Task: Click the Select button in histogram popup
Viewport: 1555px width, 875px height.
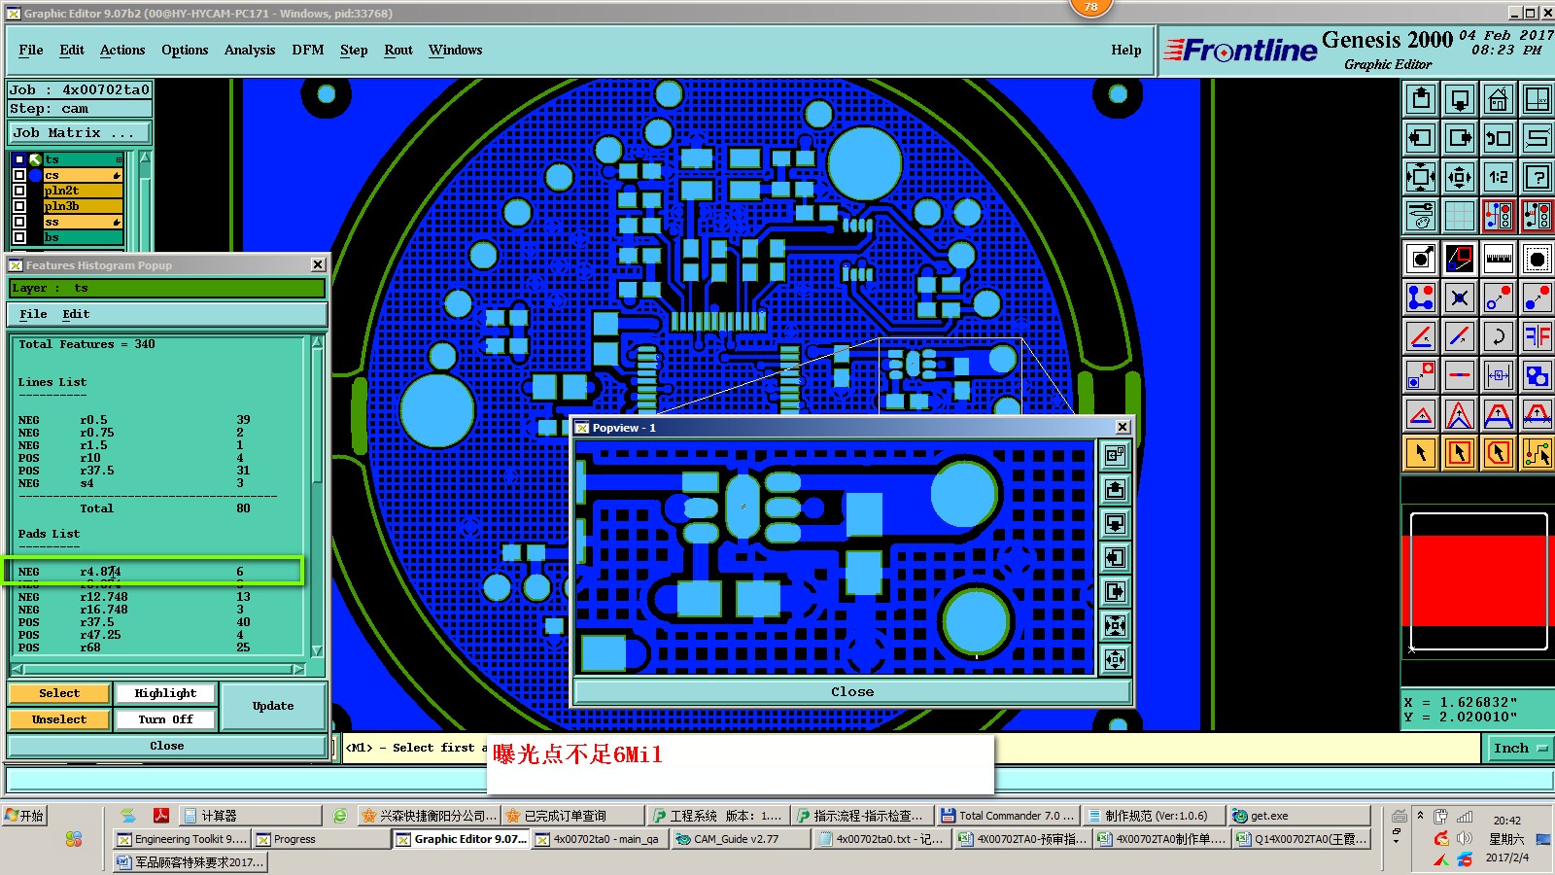Action: pos(59,693)
